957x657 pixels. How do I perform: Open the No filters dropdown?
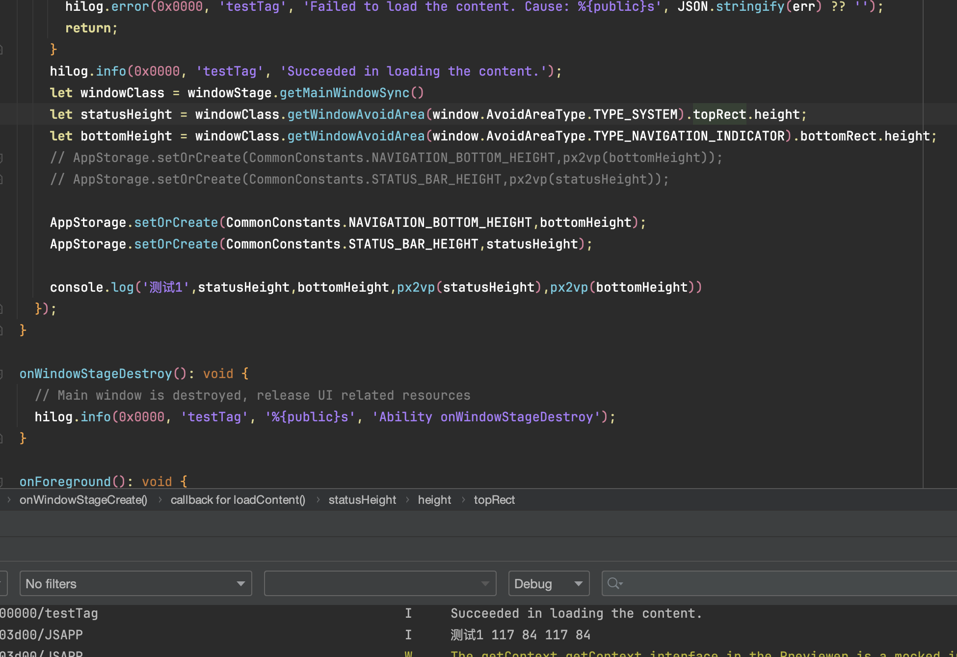coord(135,583)
